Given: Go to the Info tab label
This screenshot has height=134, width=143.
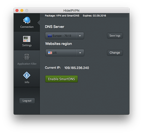Looking at the screenshot, I should click(27, 82).
